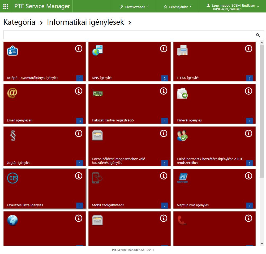Click the globe document icon on DNS igénylés

97,50
